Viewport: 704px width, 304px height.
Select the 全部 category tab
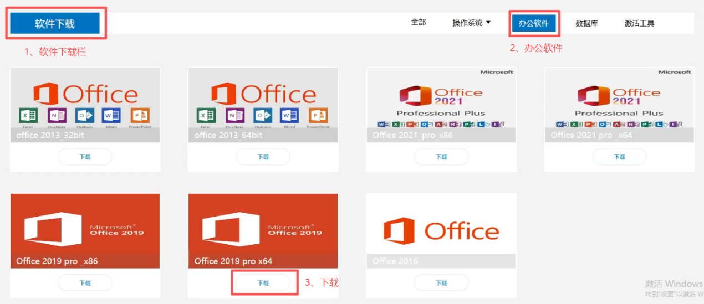tap(419, 23)
